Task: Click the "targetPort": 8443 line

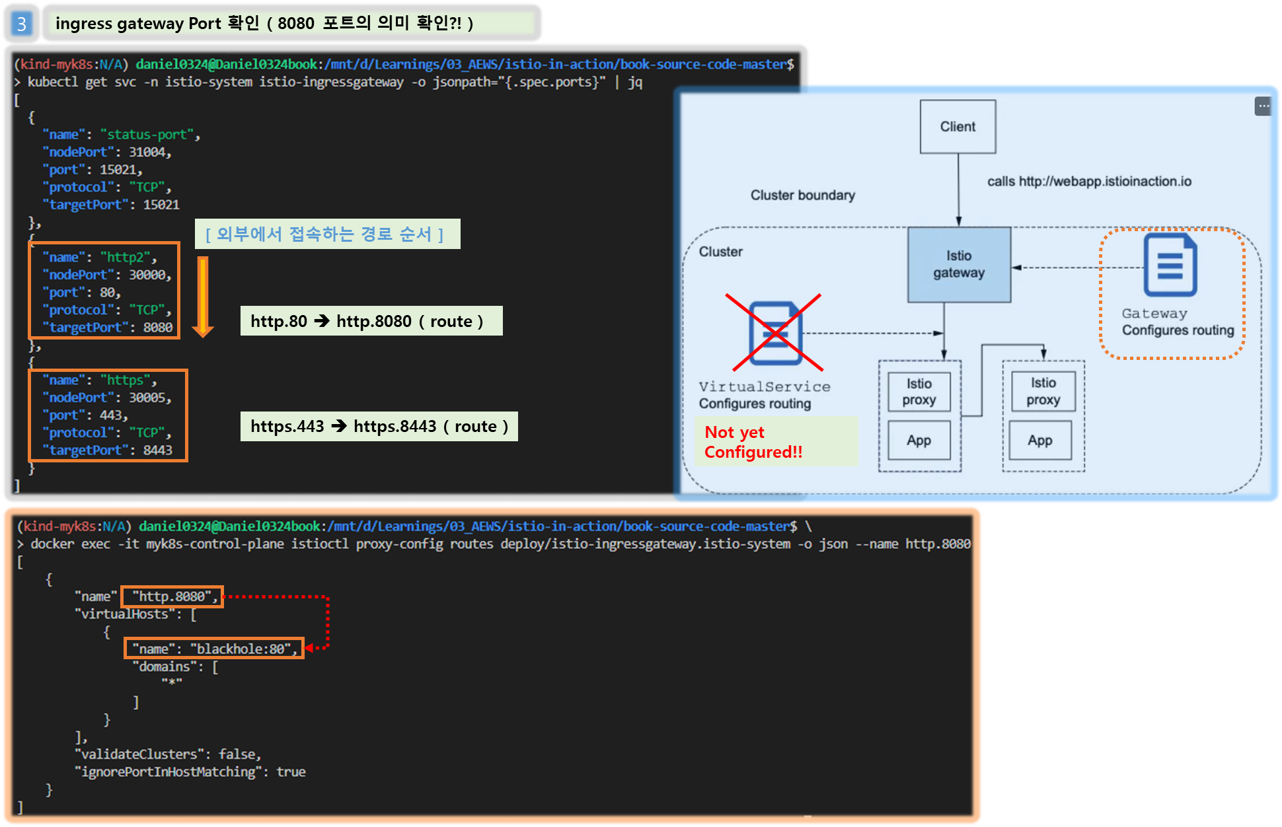Action: click(108, 450)
